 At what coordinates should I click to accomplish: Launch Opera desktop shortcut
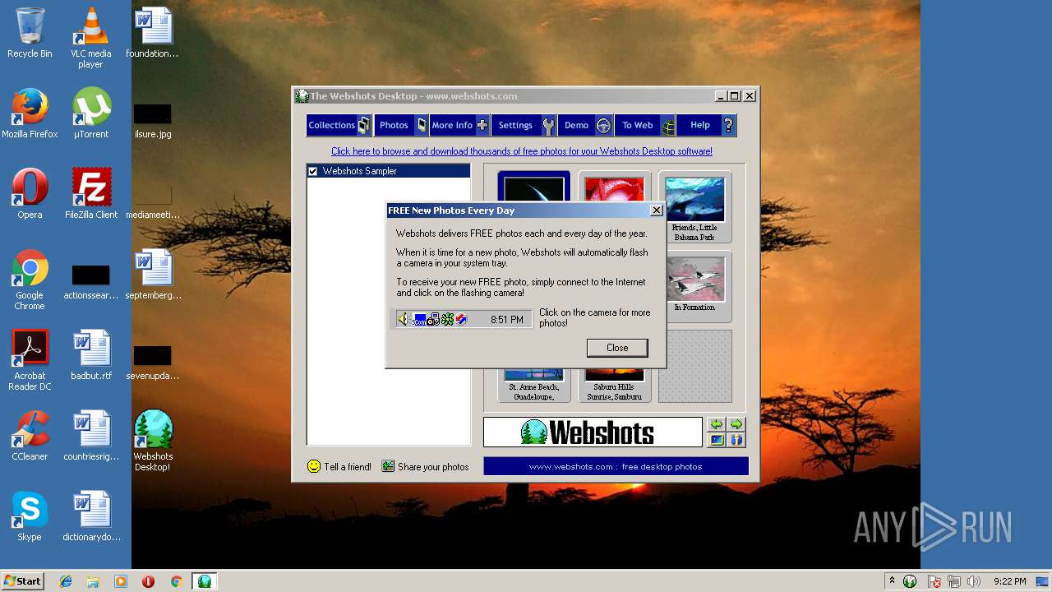click(x=30, y=194)
